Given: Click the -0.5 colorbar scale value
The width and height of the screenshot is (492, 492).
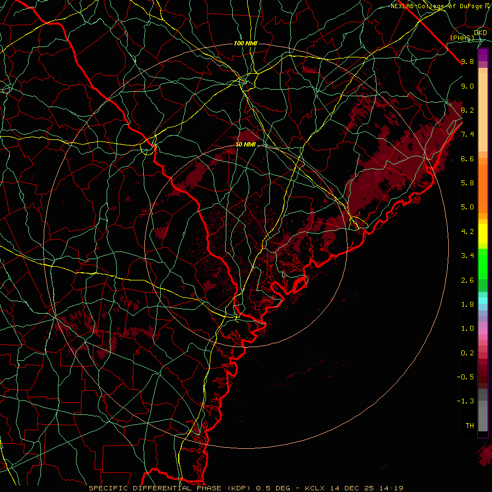Looking at the screenshot, I should coord(465,377).
